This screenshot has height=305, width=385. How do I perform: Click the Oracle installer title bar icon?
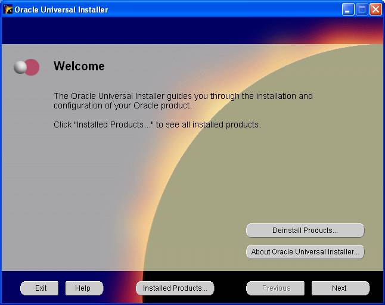pos(8,10)
